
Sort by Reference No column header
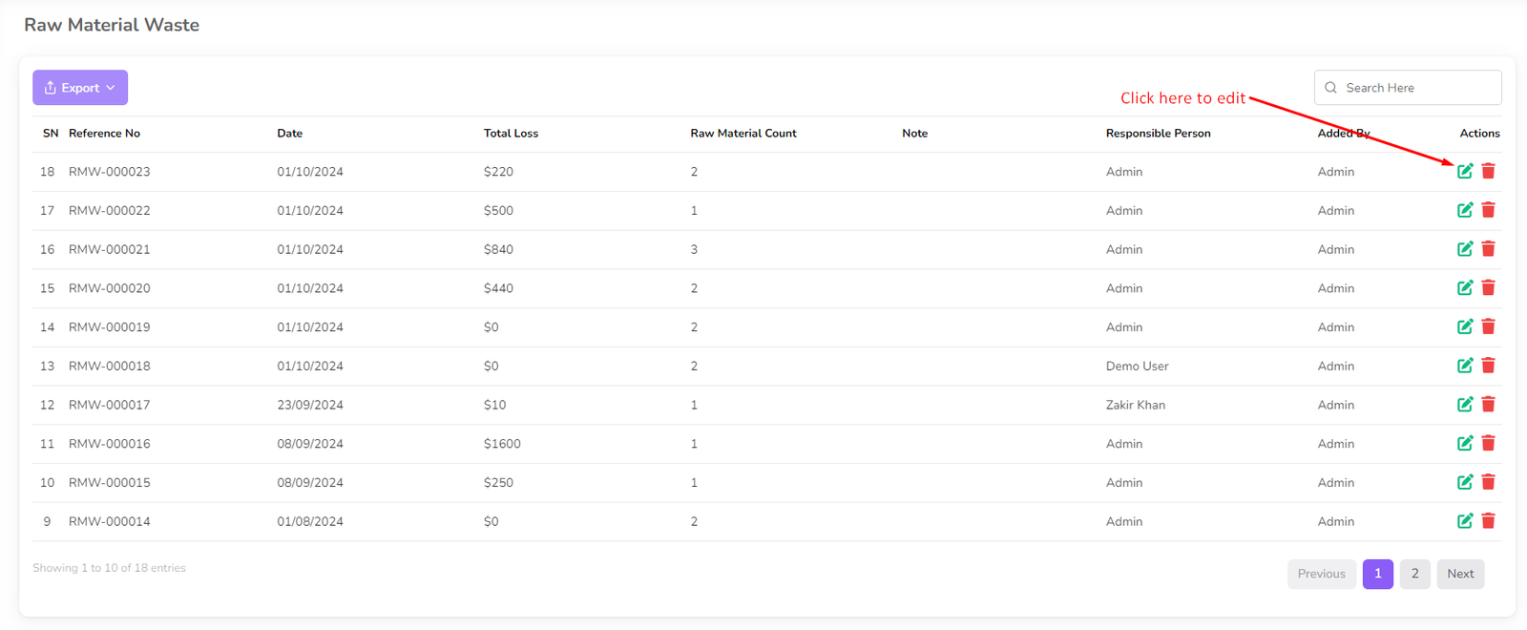pyautogui.click(x=104, y=134)
